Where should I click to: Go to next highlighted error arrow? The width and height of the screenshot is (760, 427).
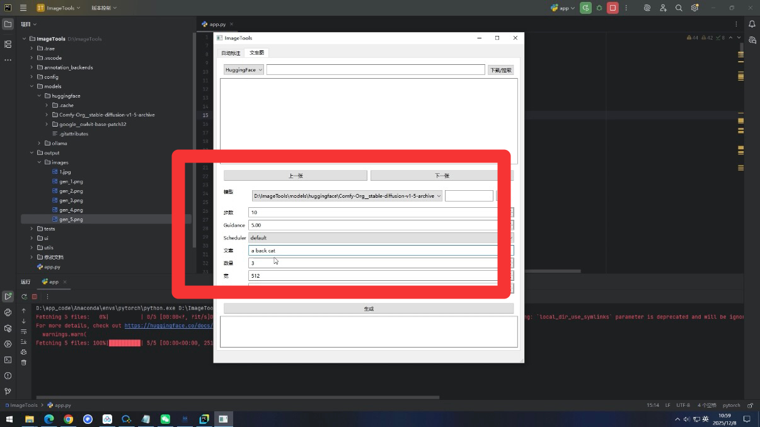739,38
